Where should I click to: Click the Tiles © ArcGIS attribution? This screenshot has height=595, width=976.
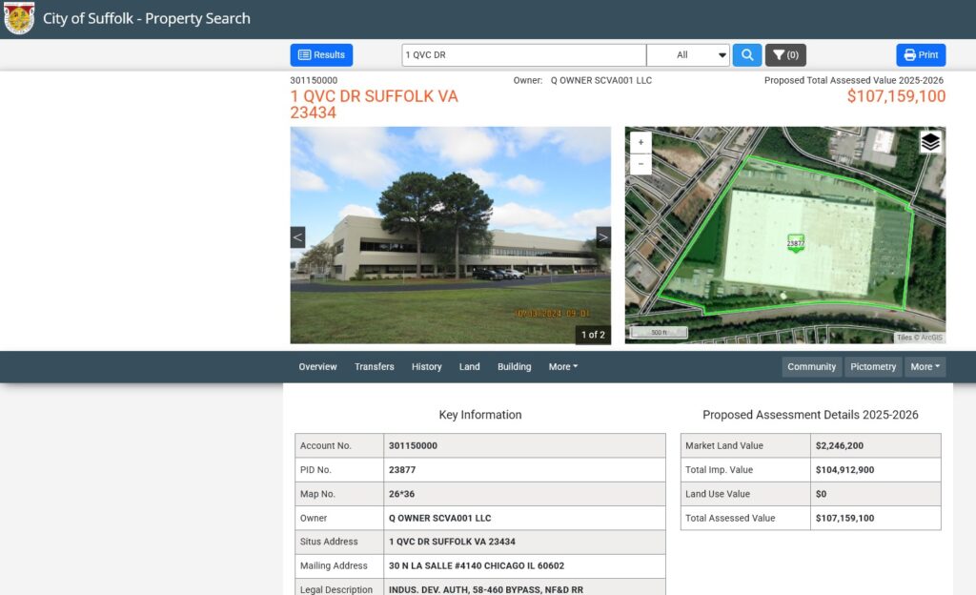click(920, 338)
